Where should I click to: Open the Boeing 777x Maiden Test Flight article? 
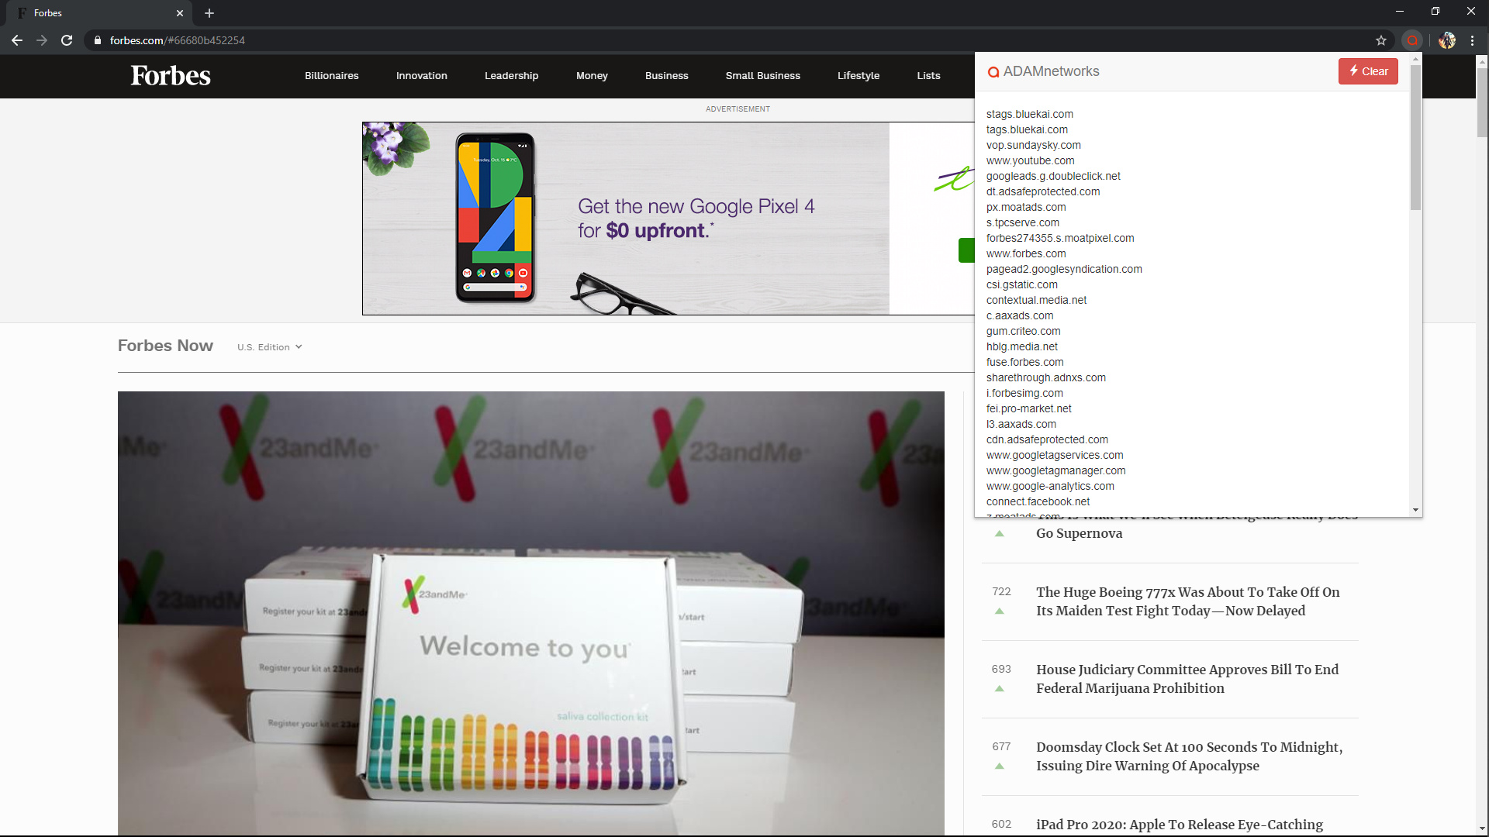(x=1187, y=601)
